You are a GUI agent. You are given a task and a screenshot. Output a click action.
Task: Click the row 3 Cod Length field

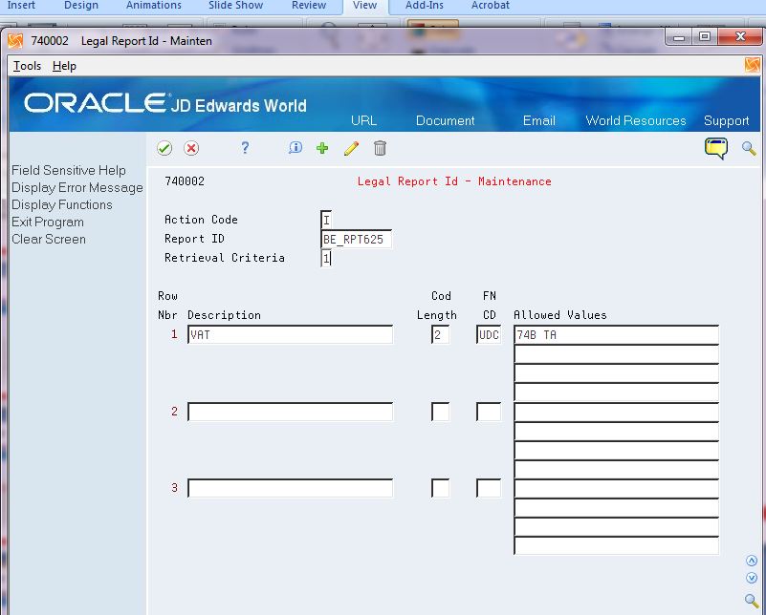coord(440,488)
